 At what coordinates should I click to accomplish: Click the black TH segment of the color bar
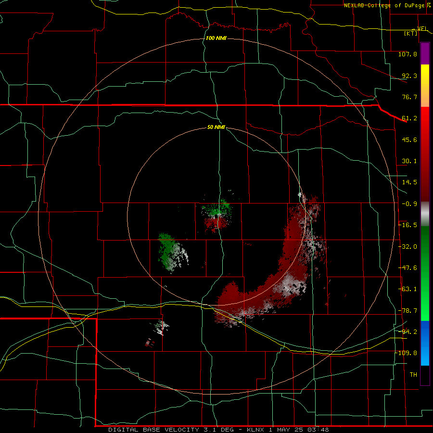click(425, 375)
